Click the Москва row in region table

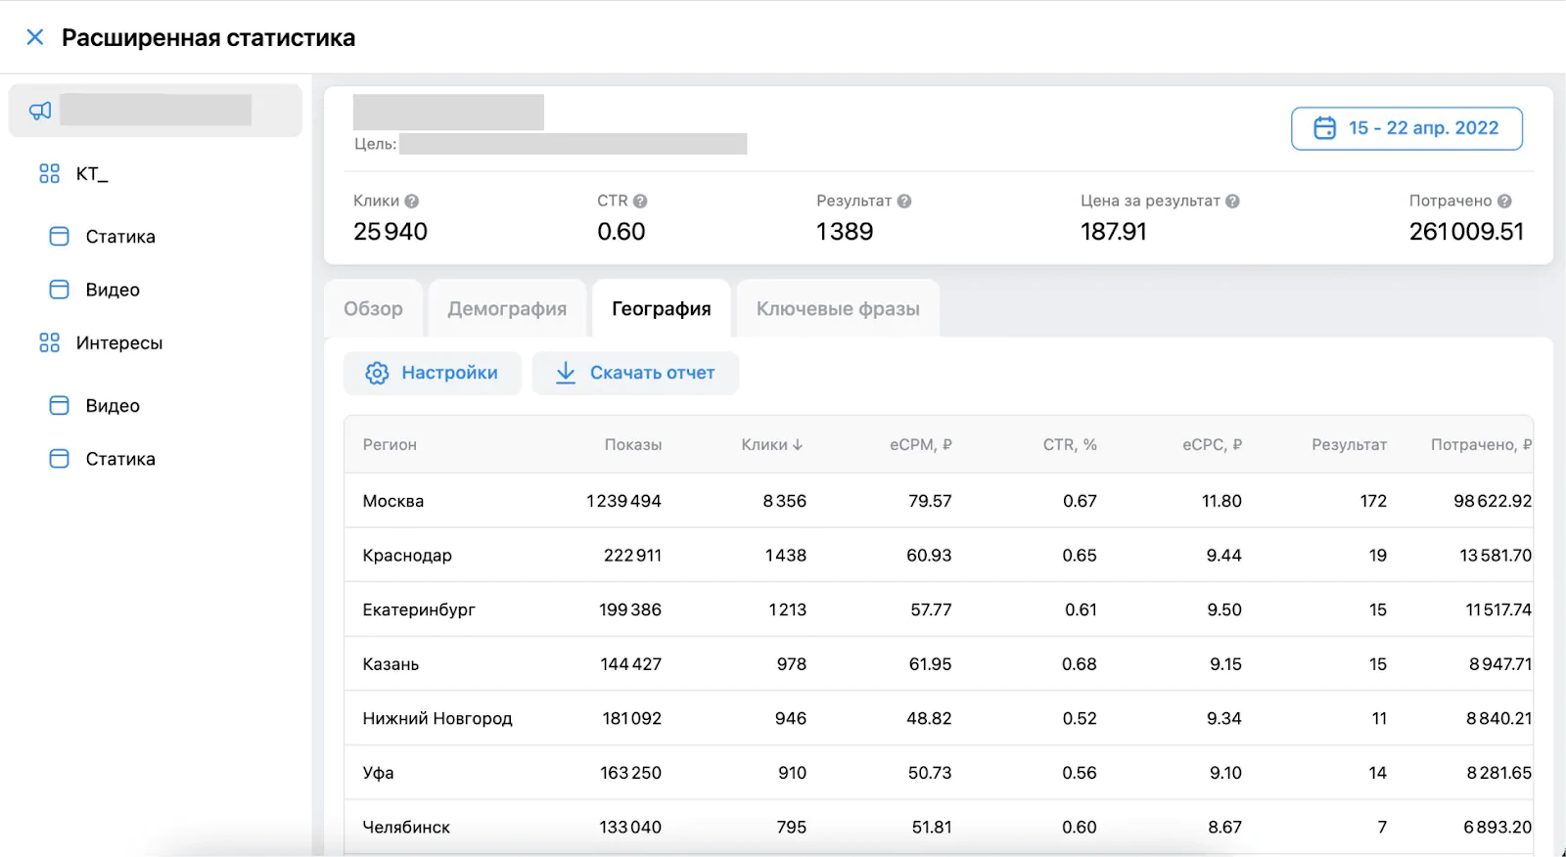pos(392,501)
